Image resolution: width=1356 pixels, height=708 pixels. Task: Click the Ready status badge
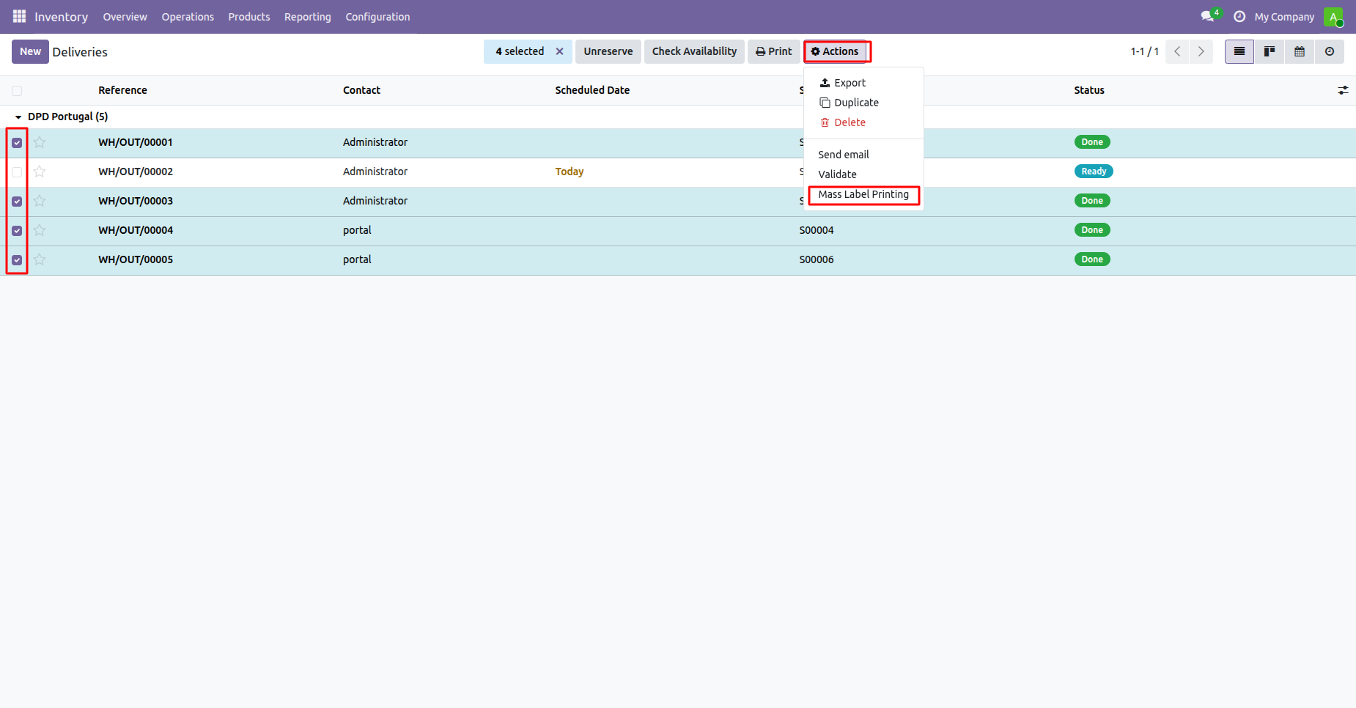pyautogui.click(x=1094, y=172)
